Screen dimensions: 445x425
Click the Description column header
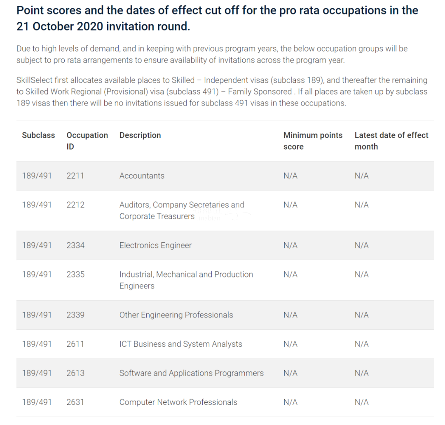click(x=140, y=135)
